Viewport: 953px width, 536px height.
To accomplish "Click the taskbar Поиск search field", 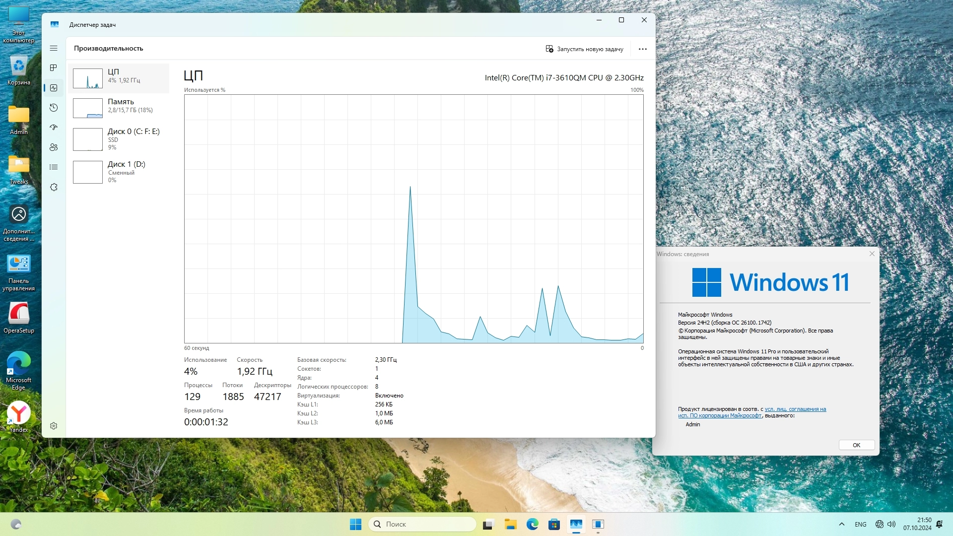I will pyautogui.click(x=422, y=524).
